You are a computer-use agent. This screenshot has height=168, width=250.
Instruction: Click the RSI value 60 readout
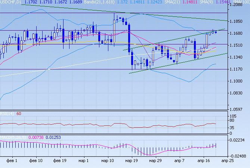[19, 113]
